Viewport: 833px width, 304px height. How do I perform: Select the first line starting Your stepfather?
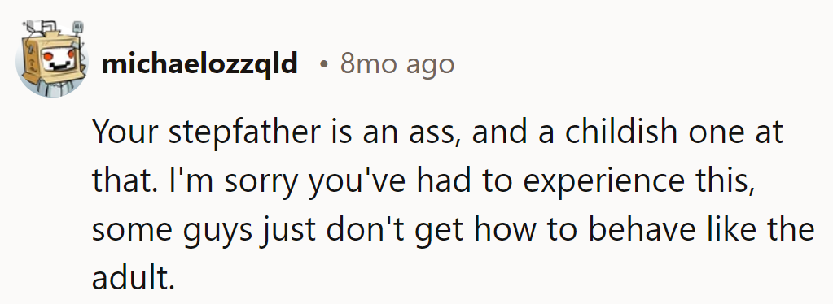point(437,132)
